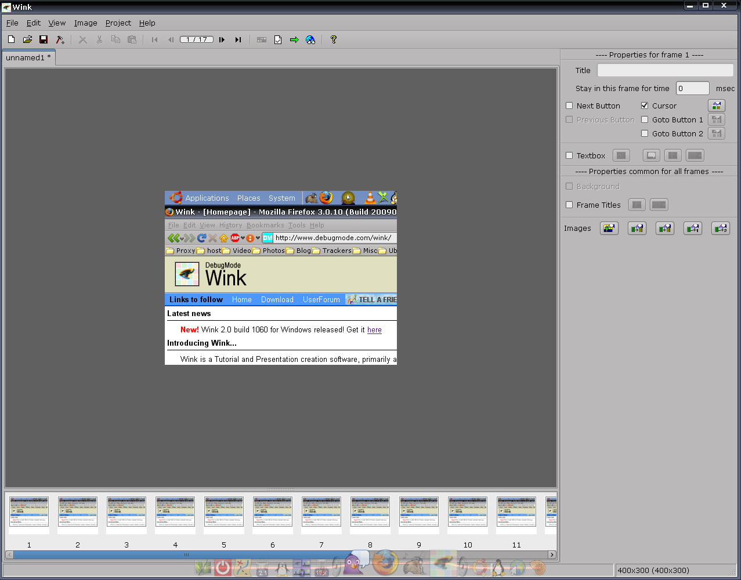Select frame thumbnail 3 in the filmstrip
Screen dimensions: 741x580
click(126, 514)
